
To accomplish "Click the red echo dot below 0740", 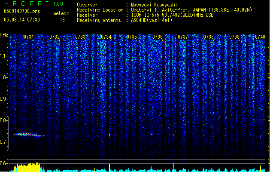I will tap(261, 137).
